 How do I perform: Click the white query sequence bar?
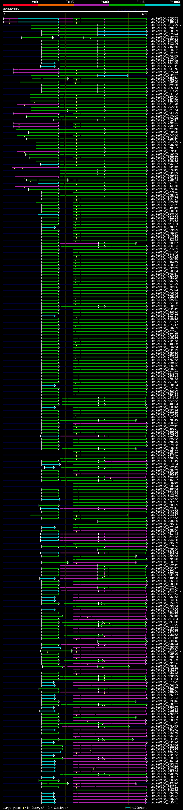[75, 11]
